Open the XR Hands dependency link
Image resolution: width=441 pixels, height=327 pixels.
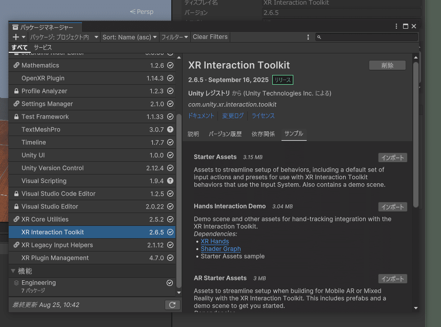[215, 241]
